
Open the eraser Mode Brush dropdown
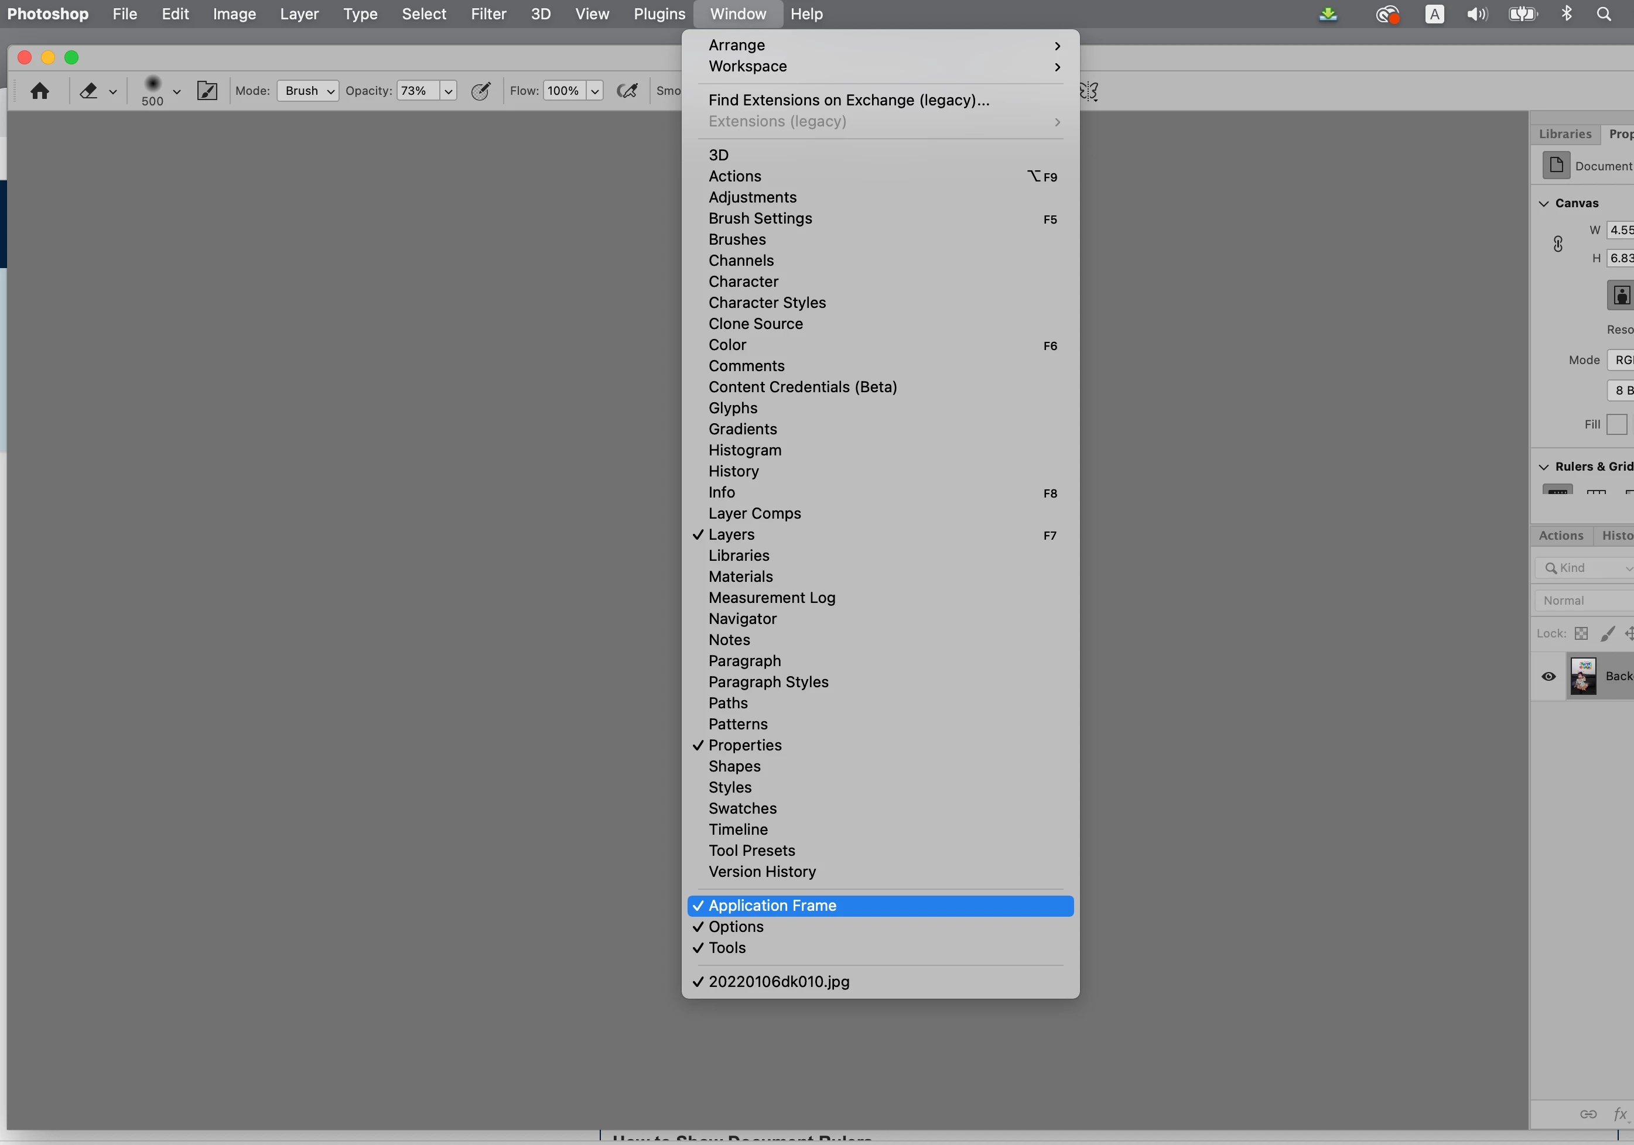click(x=307, y=91)
